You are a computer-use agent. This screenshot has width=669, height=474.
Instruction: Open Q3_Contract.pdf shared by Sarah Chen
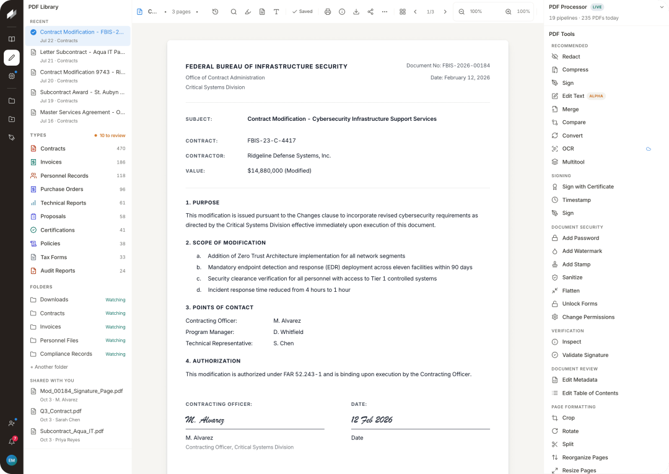click(x=77, y=415)
